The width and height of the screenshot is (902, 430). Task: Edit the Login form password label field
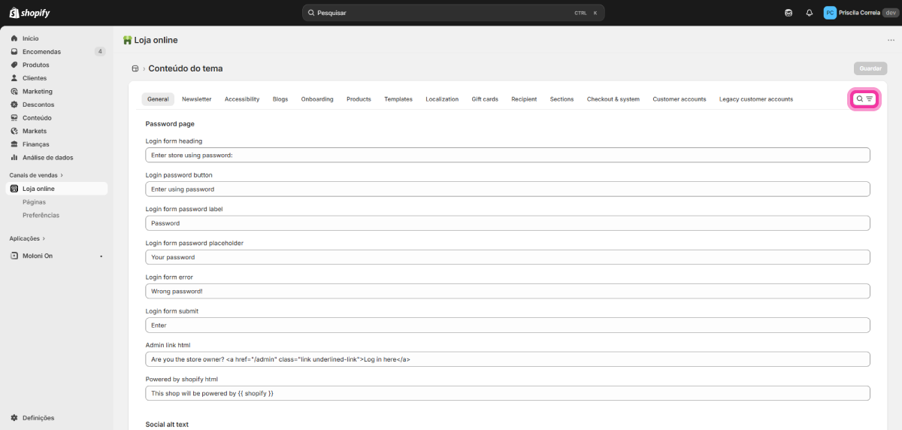tap(507, 223)
